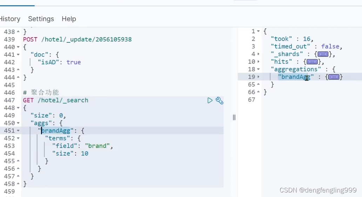
Task: Open the Help menu
Action: (69, 19)
